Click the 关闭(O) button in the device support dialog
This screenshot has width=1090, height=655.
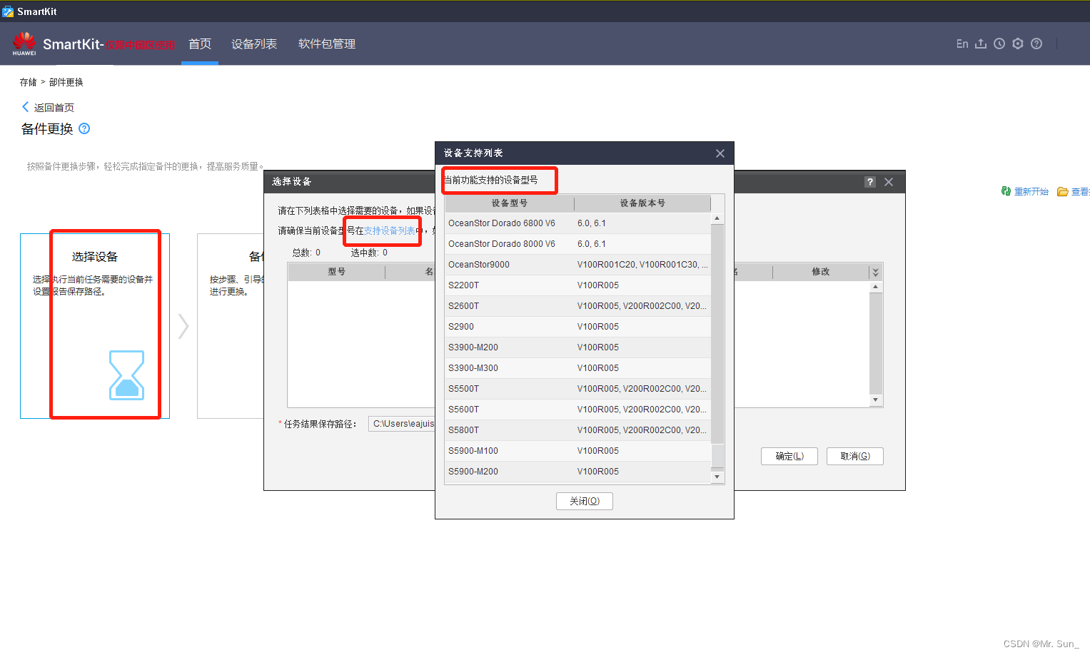(x=584, y=501)
